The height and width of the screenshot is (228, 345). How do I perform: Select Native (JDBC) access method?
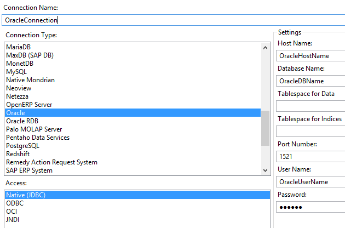click(137, 195)
